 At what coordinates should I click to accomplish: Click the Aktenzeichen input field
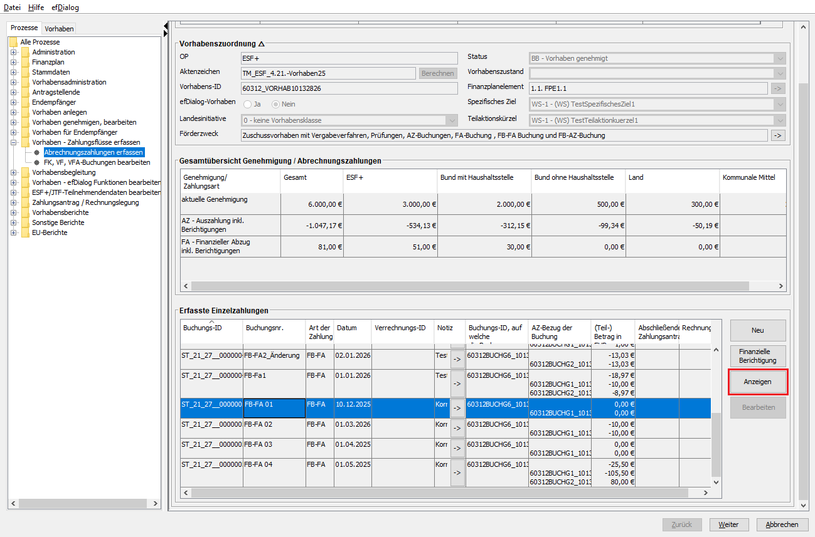(x=328, y=73)
